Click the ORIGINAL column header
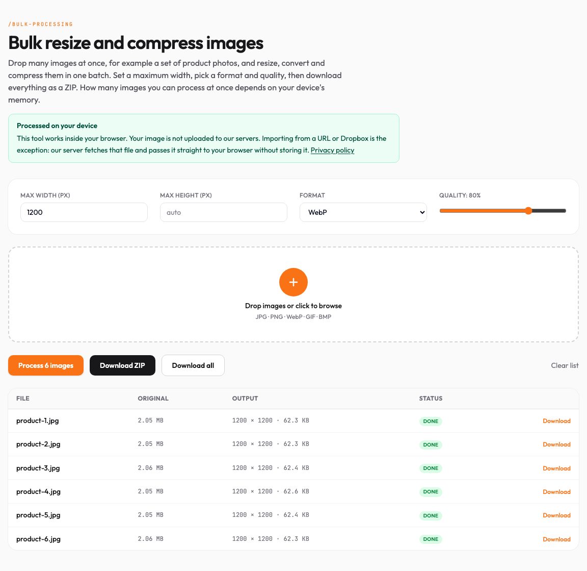Screen dimensions: 587x571 153,398
